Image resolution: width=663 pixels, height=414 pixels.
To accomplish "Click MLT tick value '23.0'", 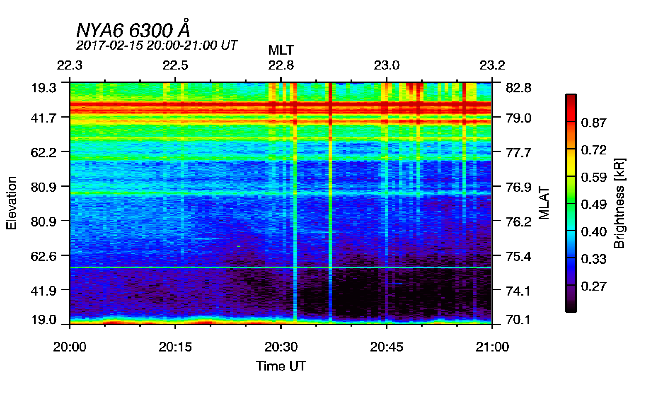I will coord(387,65).
